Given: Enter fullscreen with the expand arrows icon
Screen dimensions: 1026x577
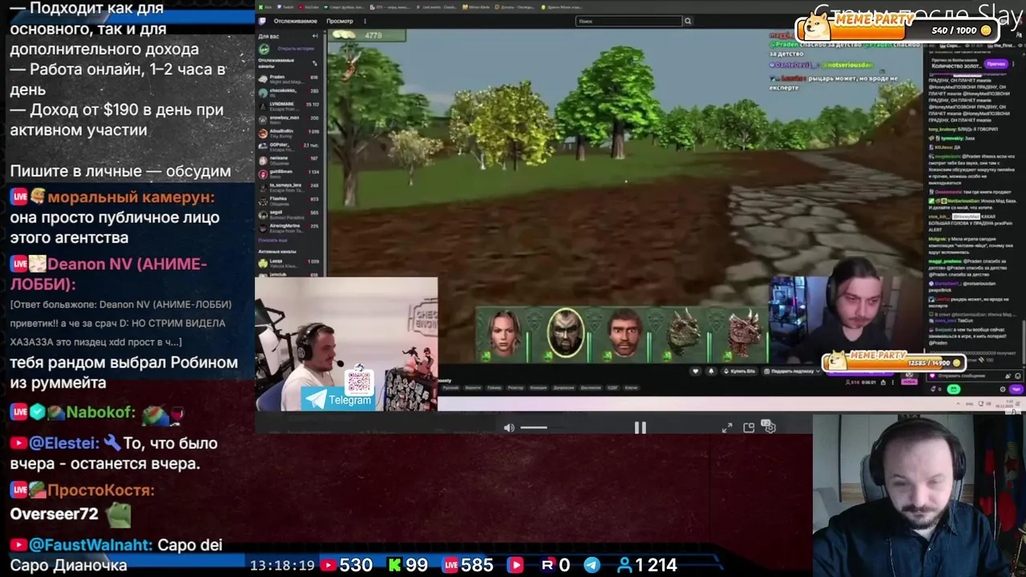Looking at the screenshot, I should point(726,427).
